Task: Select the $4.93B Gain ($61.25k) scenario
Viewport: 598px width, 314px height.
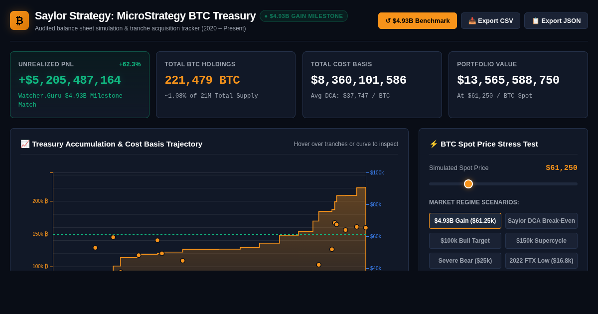Action: click(465, 221)
